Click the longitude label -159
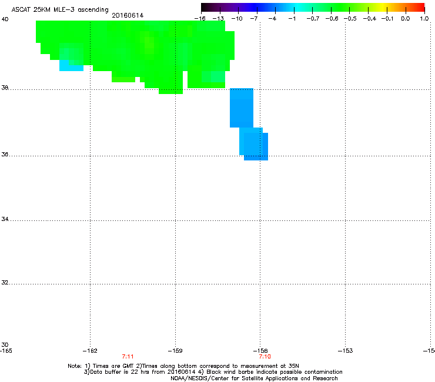This screenshot has height=382, width=435. point(175,351)
